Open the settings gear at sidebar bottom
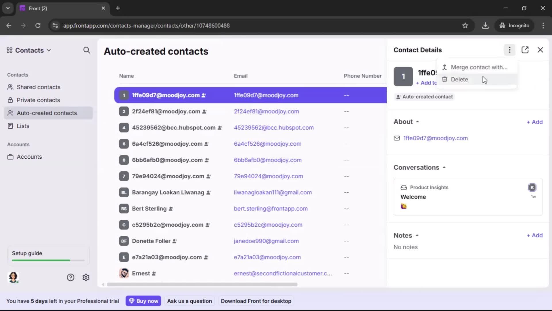Image resolution: width=552 pixels, height=311 pixels. coord(86,277)
